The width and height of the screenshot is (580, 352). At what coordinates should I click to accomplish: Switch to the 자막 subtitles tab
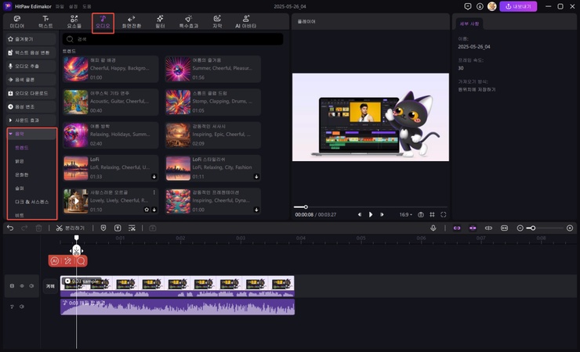(x=217, y=21)
